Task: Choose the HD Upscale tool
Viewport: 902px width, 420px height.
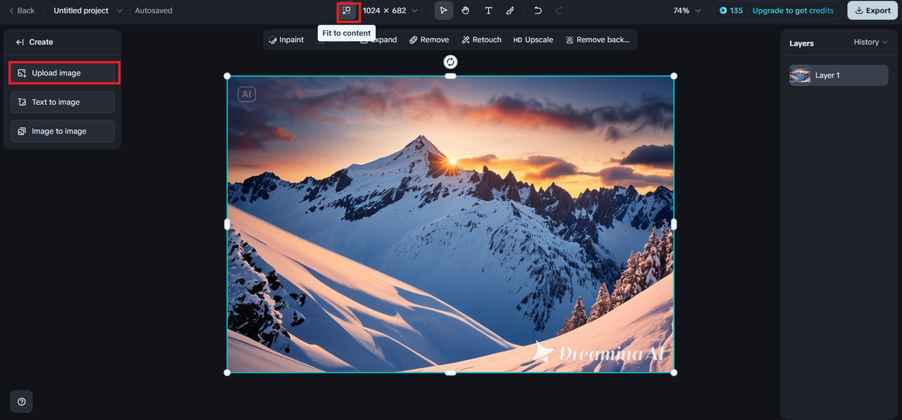Action: point(533,40)
